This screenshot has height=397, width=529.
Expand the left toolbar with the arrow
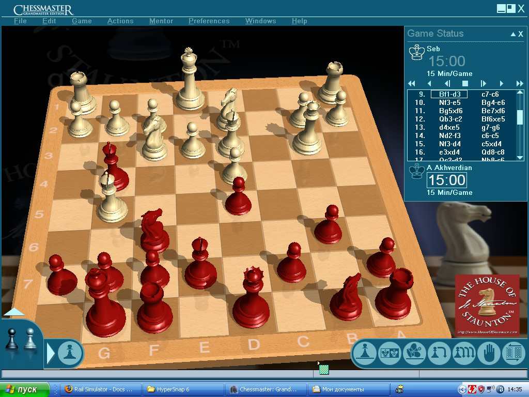point(51,353)
